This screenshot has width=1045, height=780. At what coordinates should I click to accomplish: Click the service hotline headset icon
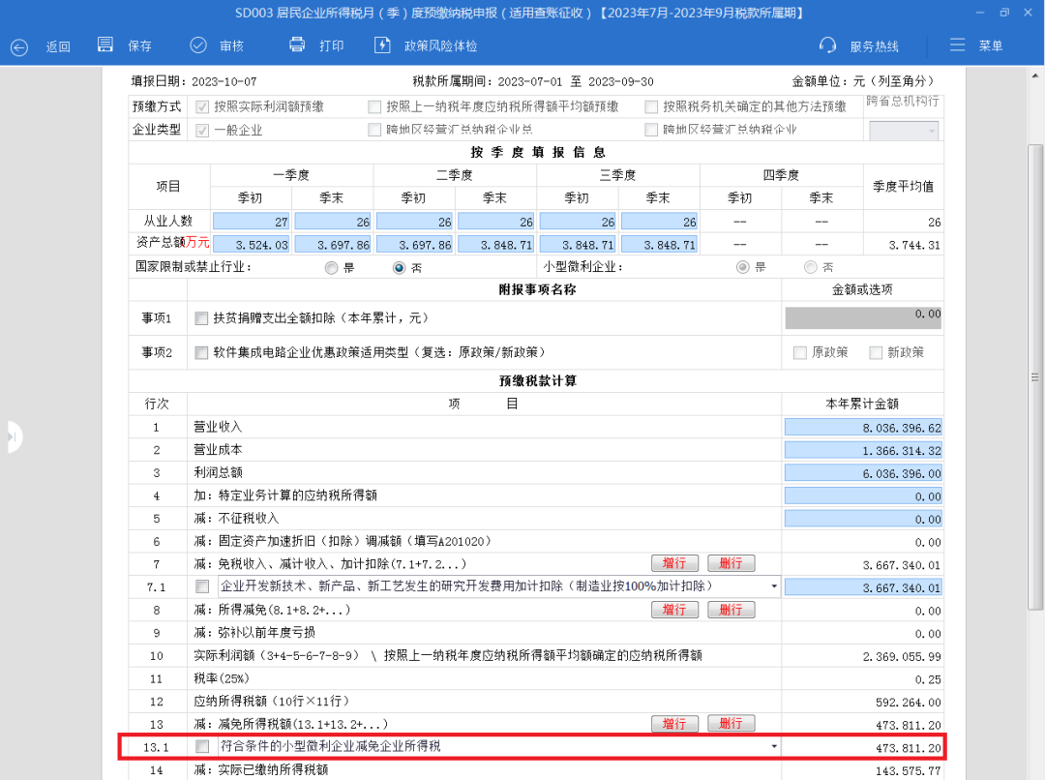coord(827,45)
